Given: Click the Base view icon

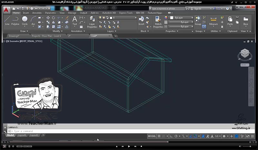Looking at the screenshot, I should [246, 21].
